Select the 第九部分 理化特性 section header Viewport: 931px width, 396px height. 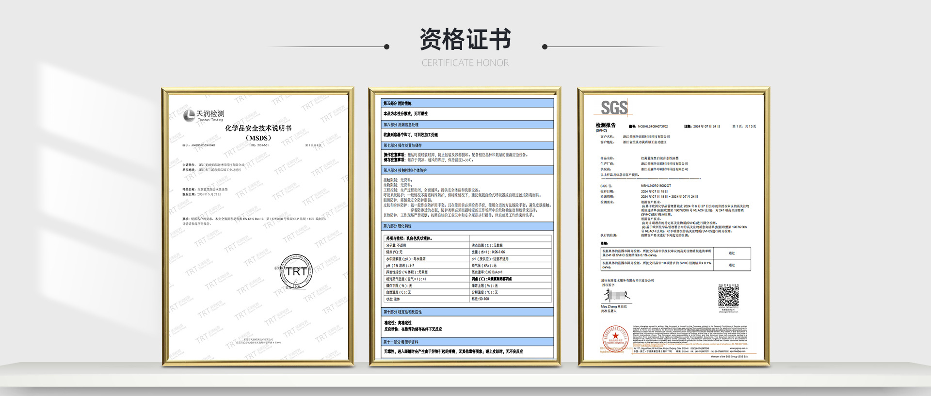click(468, 226)
